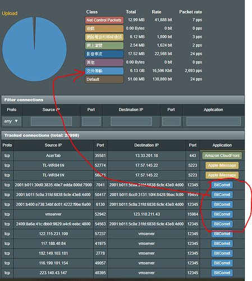The image size is (252, 281).
Task: Select the Net Control Packets class label
Action: [x=104, y=20]
